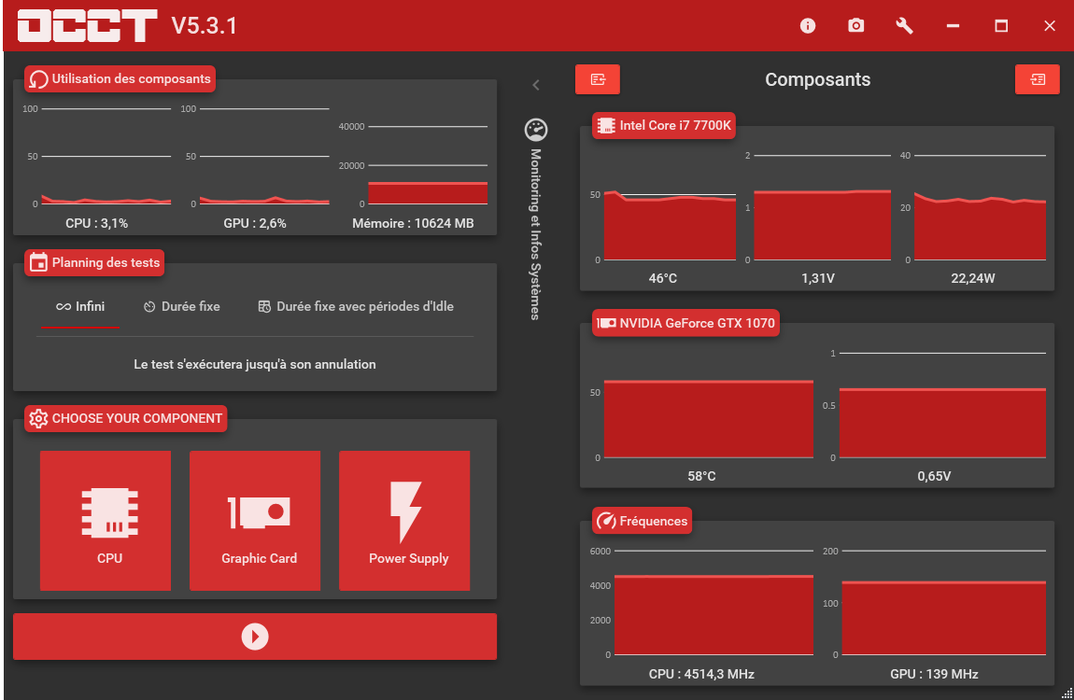Viewport: 1074px width, 700px height.
Task: Start the test with play button
Action: point(255,637)
